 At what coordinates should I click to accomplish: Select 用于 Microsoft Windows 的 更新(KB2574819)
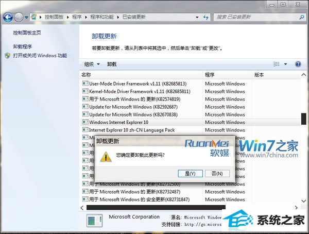click(x=134, y=99)
